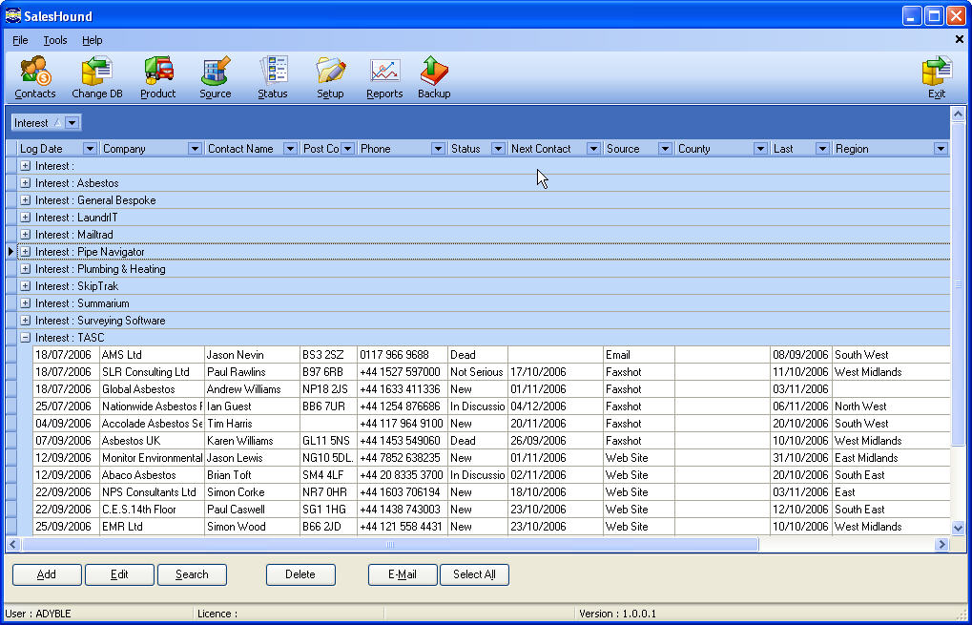Click the Add button
Screen dimensions: 972x625
47,574
